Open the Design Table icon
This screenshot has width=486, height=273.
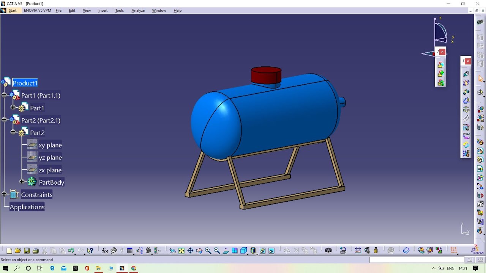[129, 251]
